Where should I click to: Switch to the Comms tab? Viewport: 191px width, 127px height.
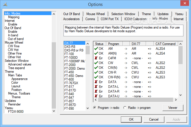(x=90, y=19)
